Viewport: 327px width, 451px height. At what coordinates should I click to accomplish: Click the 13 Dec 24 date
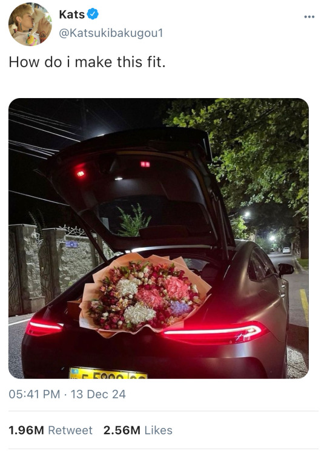(x=98, y=394)
